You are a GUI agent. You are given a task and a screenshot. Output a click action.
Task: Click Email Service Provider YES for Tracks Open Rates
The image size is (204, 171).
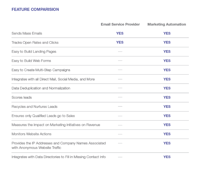coord(120,43)
